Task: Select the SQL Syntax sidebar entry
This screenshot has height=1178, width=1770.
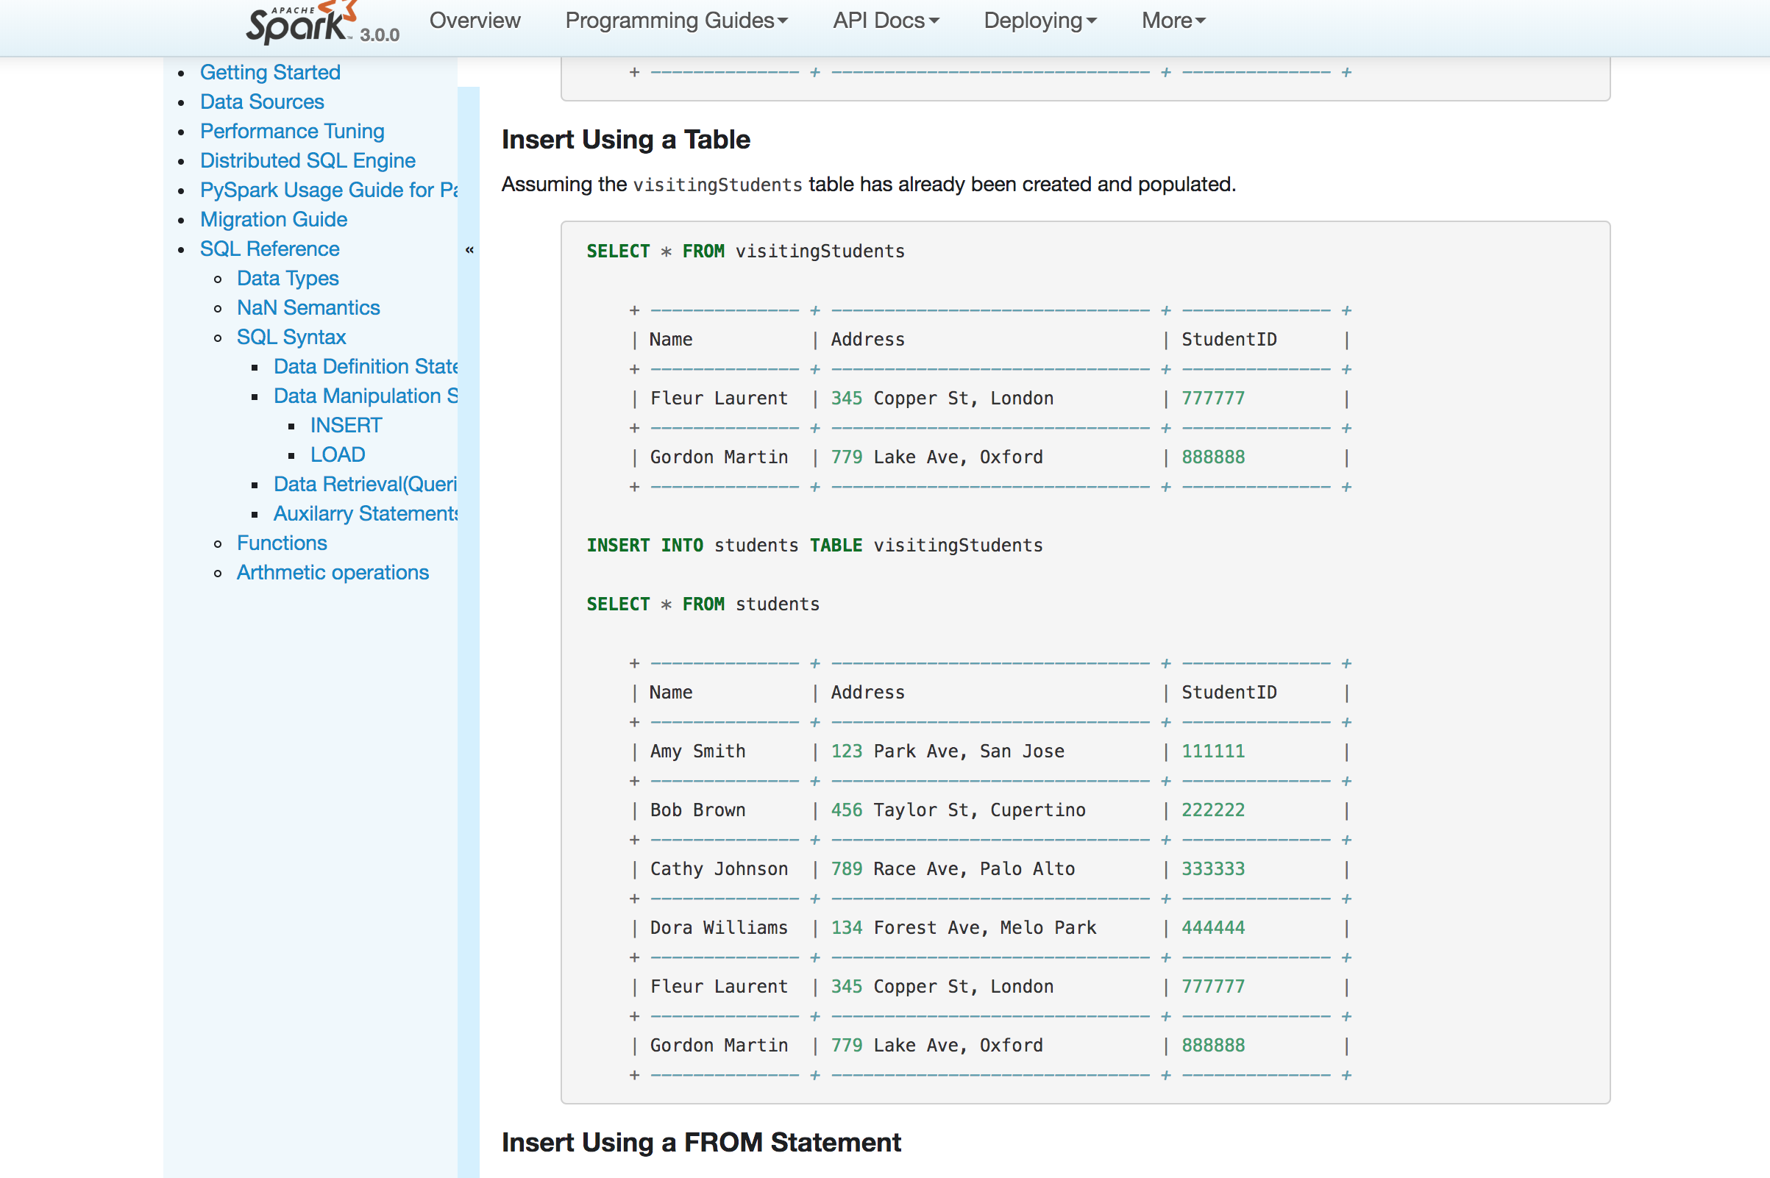Action: click(291, 337)
